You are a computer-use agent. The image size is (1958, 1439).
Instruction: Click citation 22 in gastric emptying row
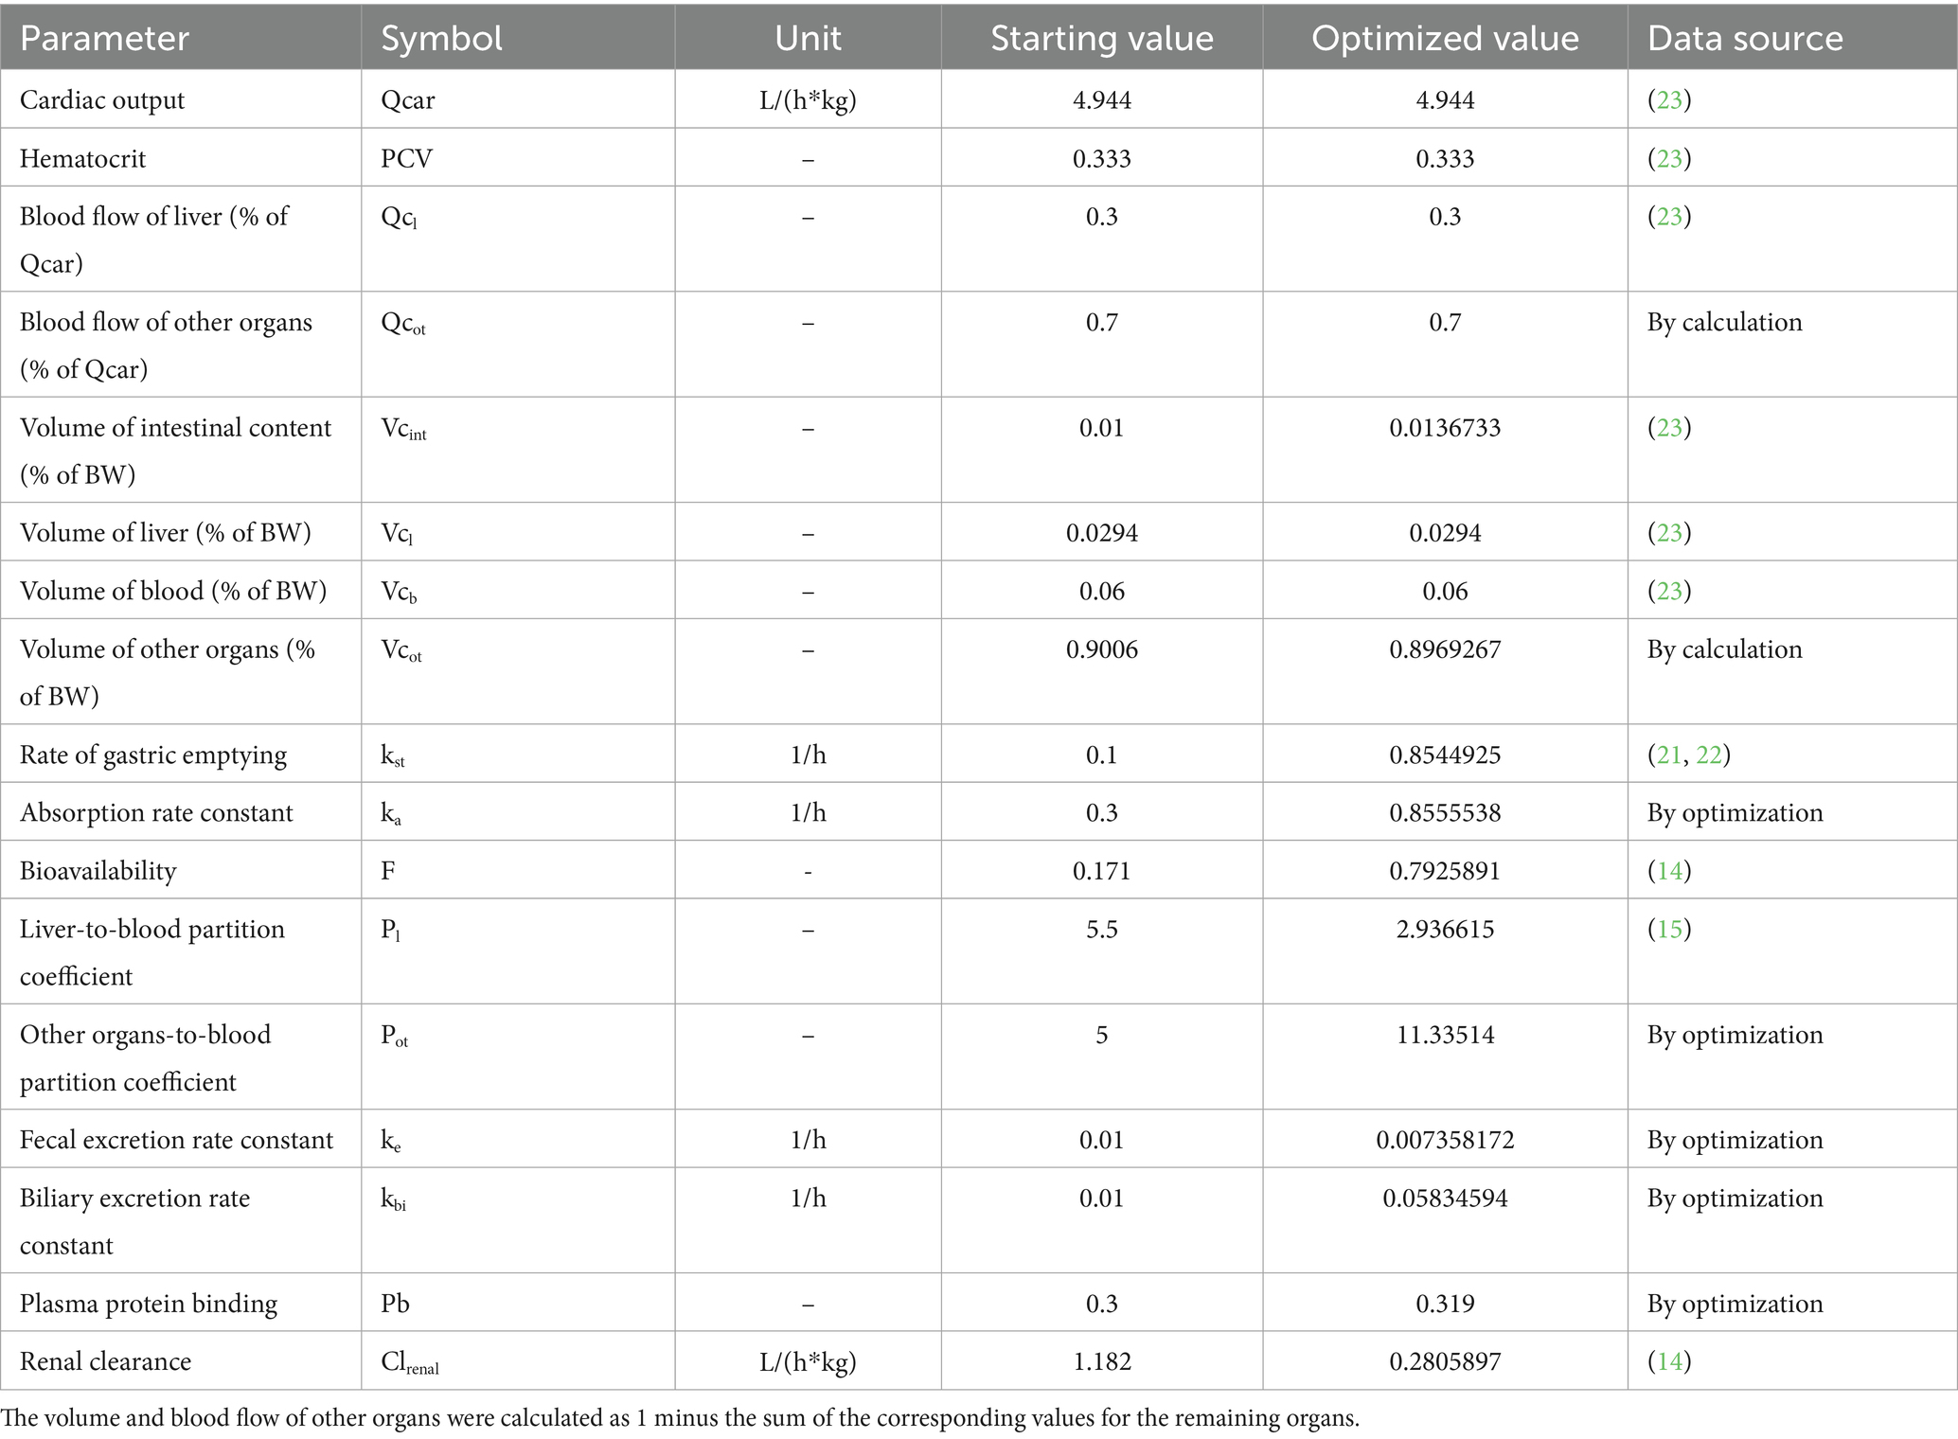[x=1709, y=755]
